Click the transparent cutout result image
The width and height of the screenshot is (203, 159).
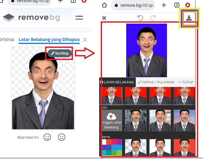click(x=43, y=88)
